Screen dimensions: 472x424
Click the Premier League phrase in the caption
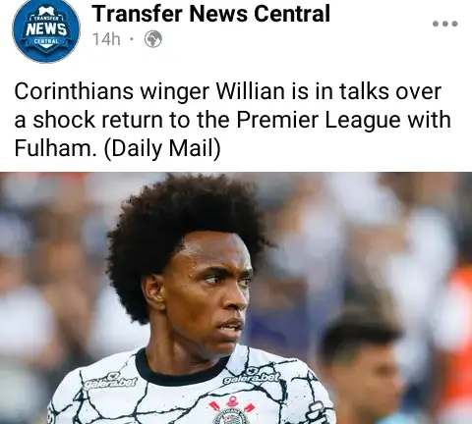tap(319, 120)
